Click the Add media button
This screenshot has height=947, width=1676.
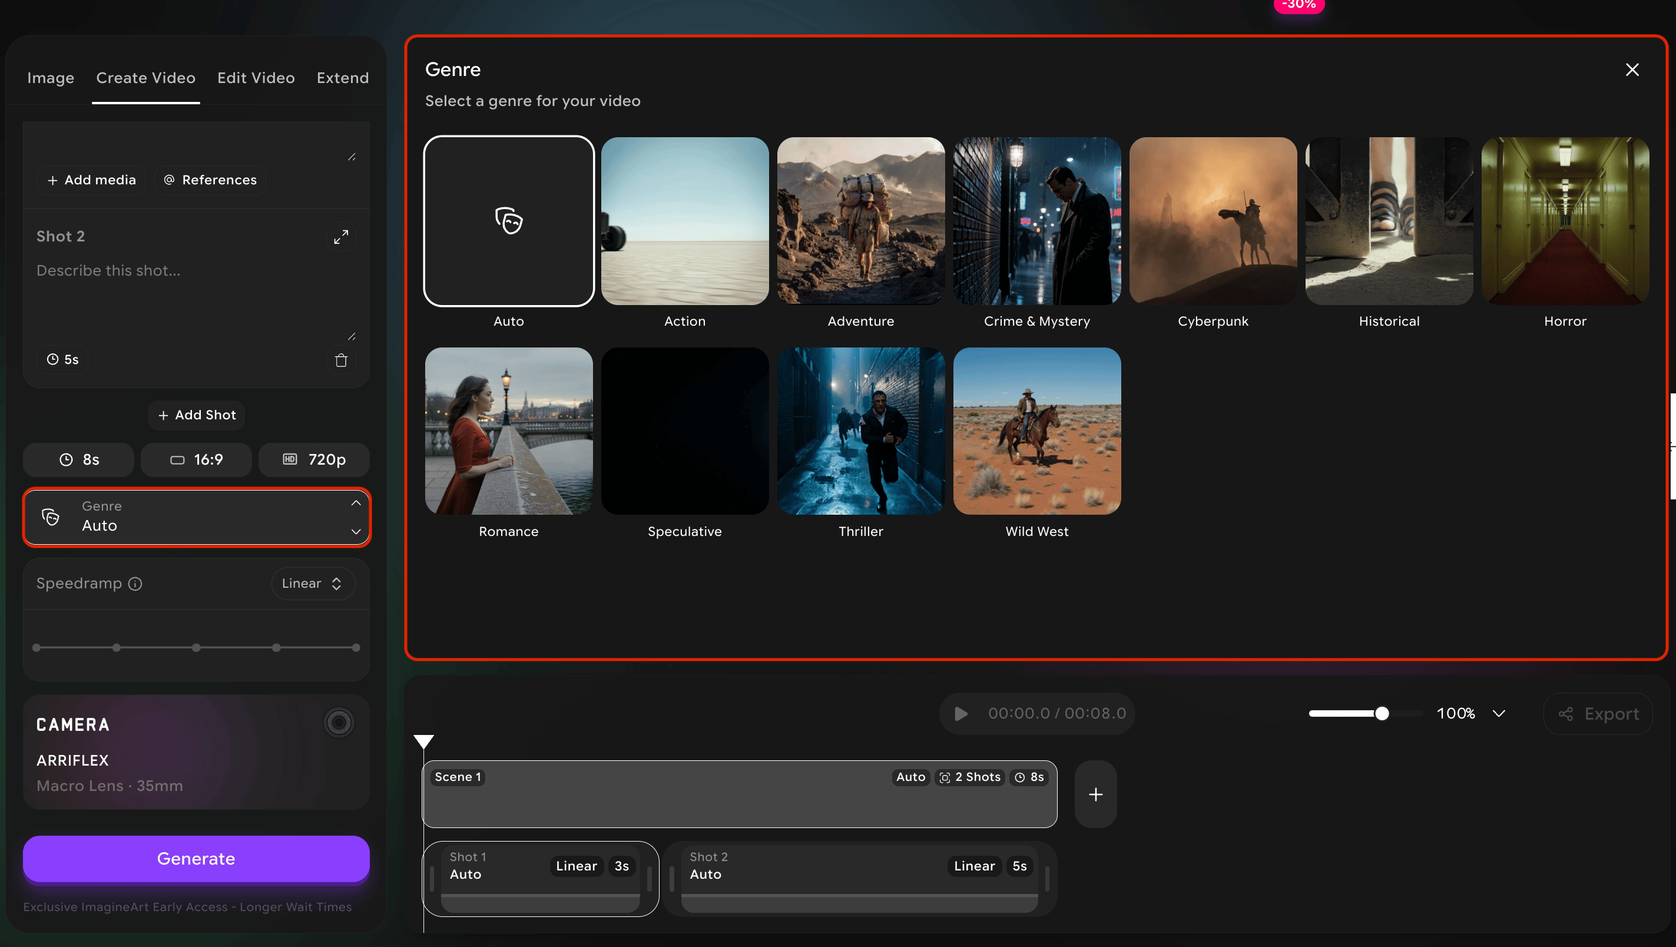click(92, 180)
